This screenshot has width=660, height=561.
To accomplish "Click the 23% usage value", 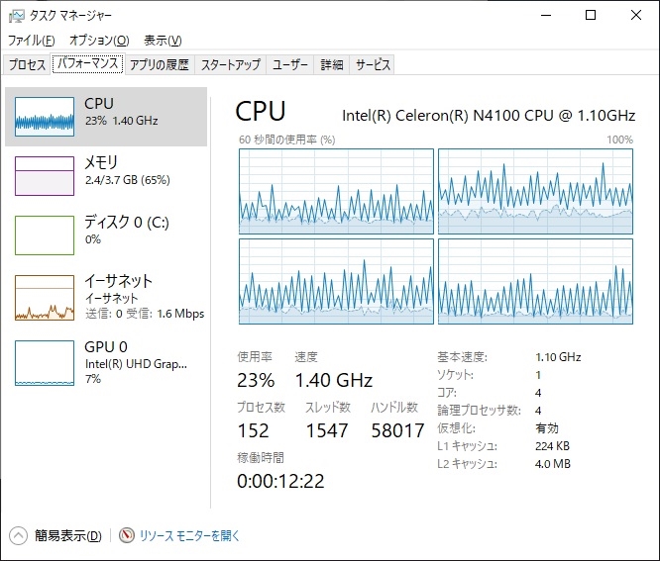I will [256, 380].
